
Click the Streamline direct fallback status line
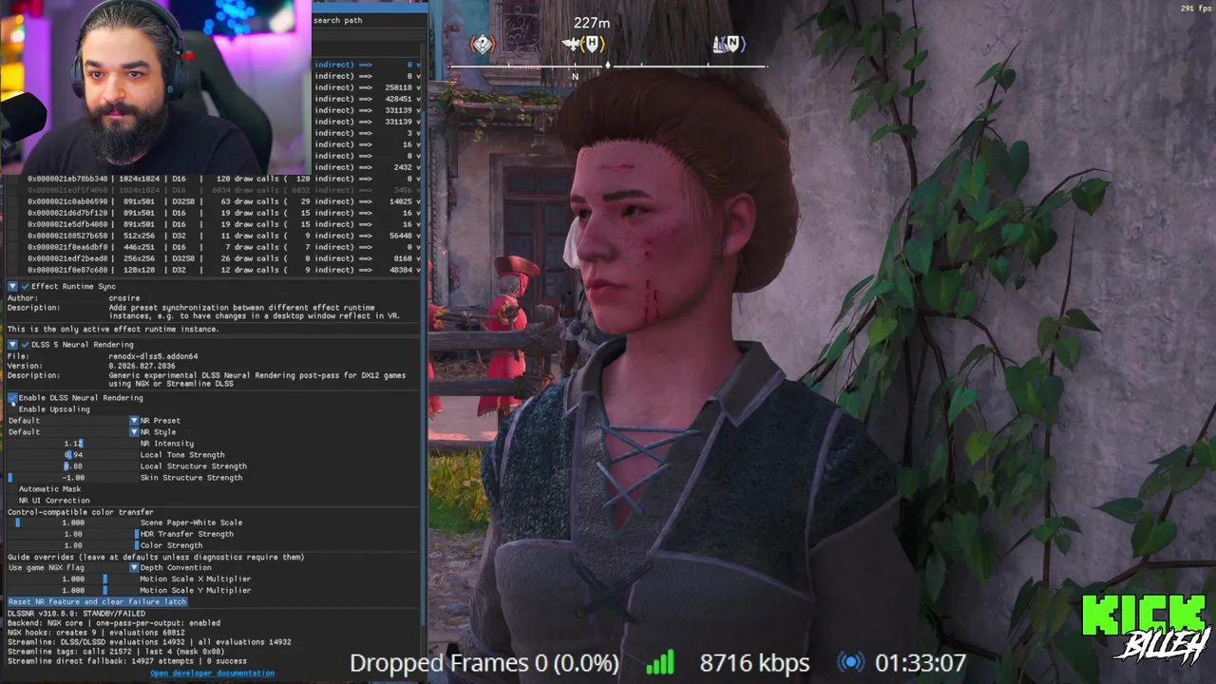(x=127, y=661)
